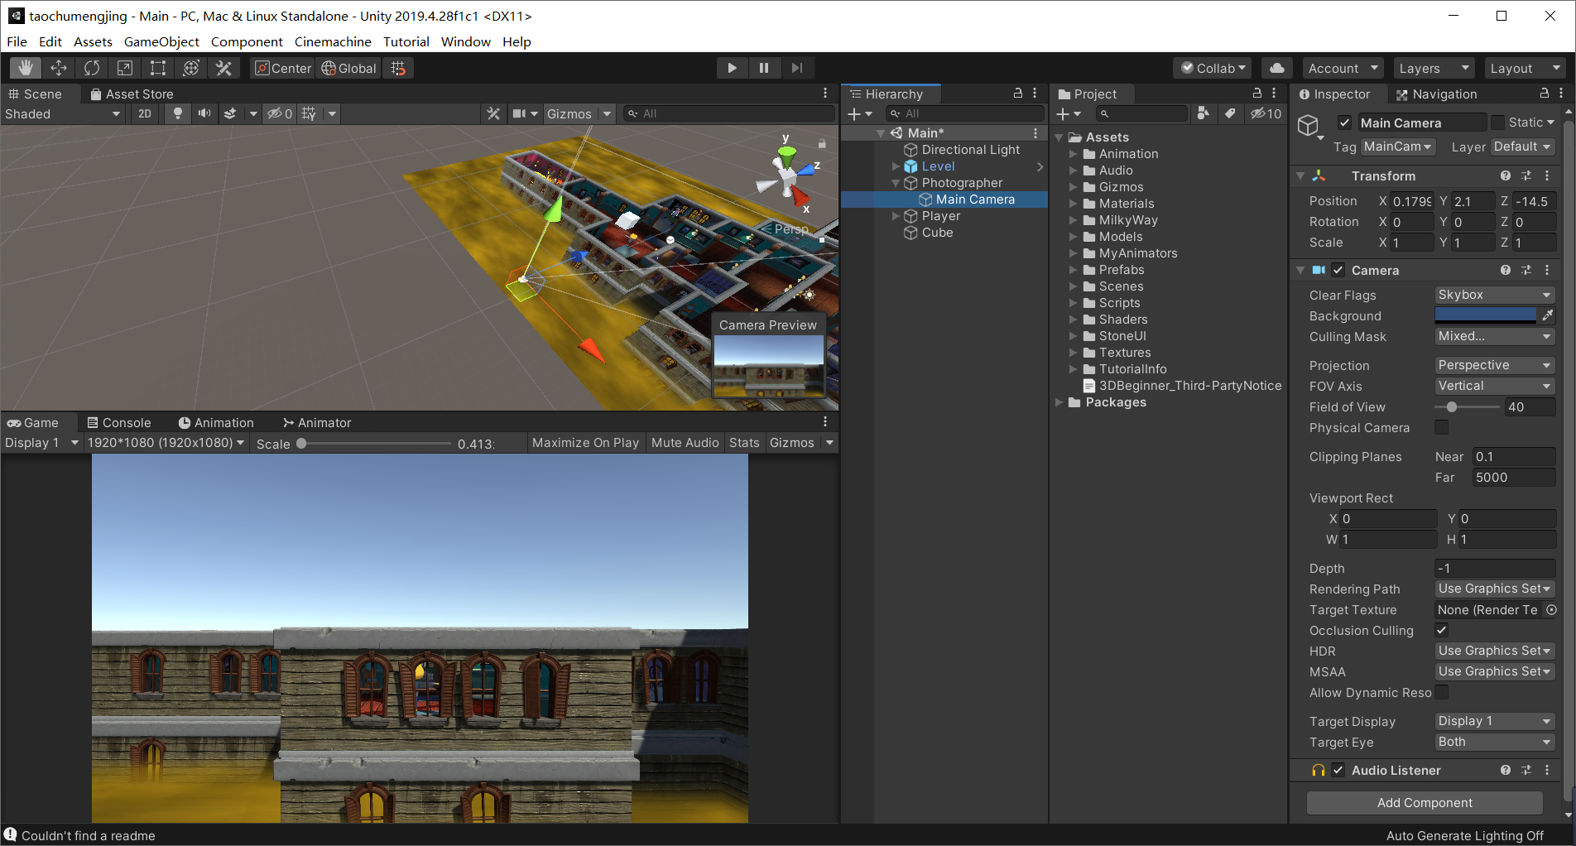The width and height of the screenshot is (1576, 846).
Task: Open the GameObject menu
Action: [x=161, y=41]
